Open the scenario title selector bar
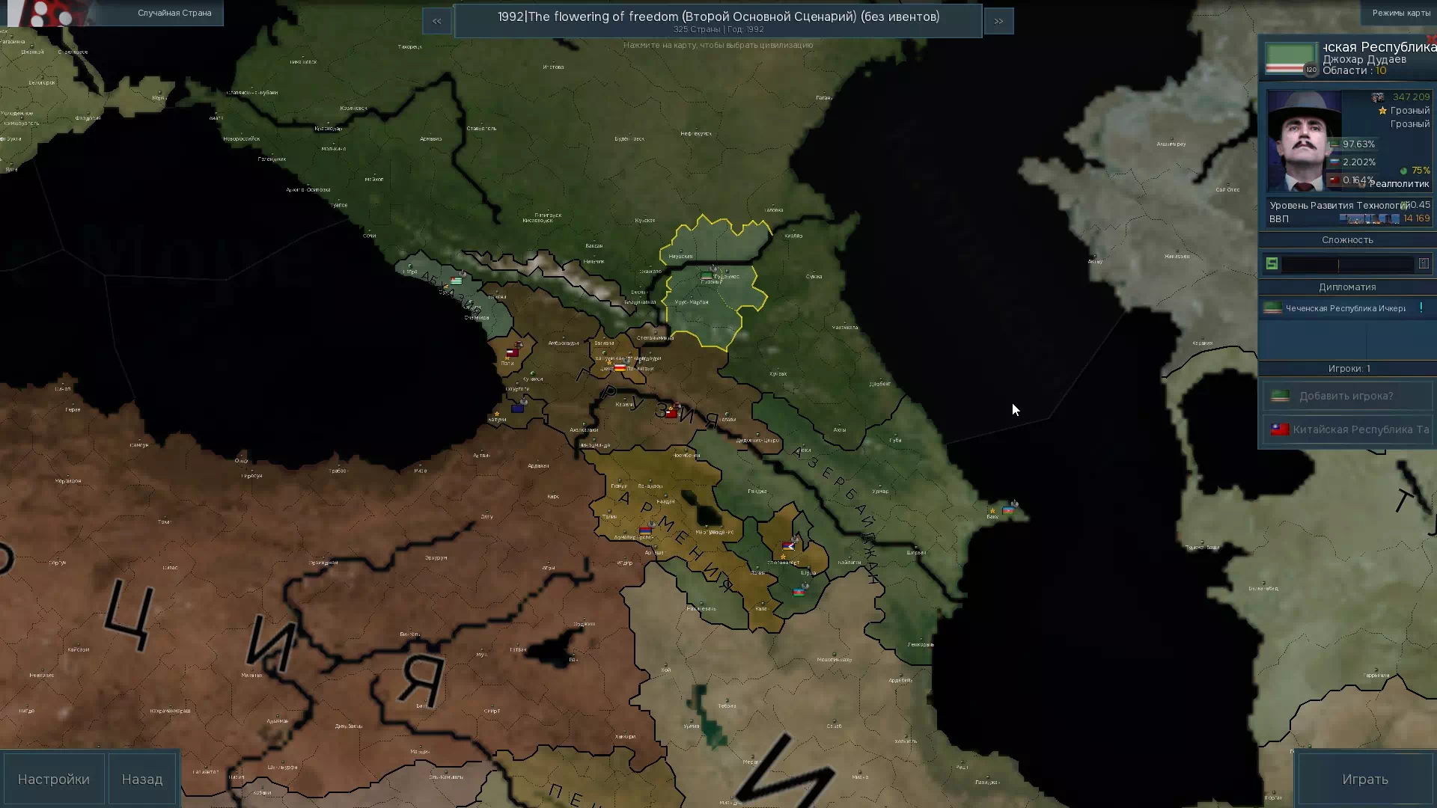 click(x=718, y=21)
